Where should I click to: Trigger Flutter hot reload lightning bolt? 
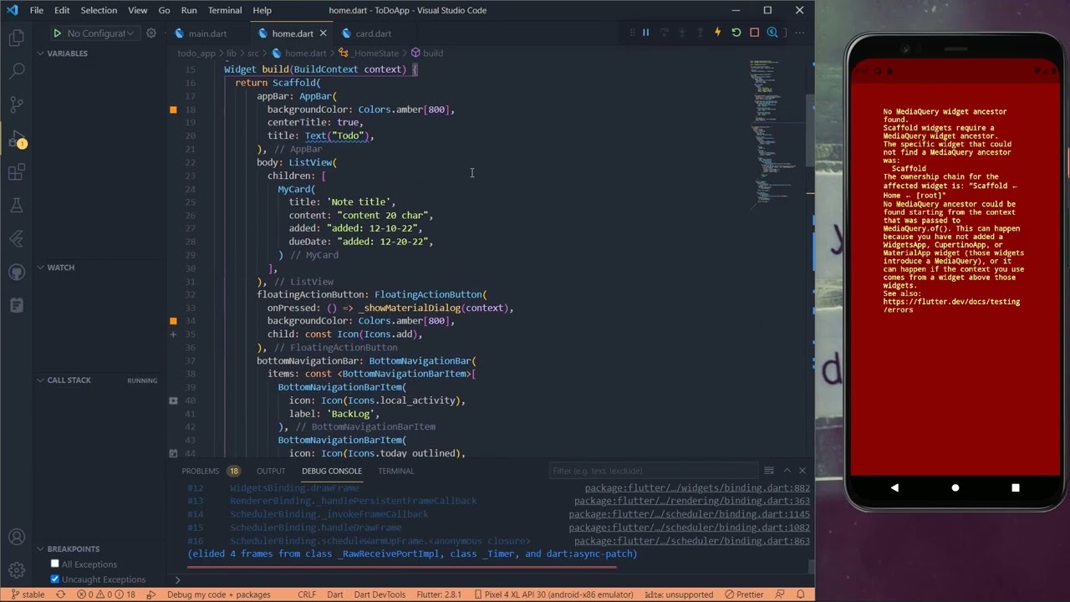(717, 33)
